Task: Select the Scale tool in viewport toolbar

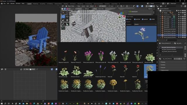Action: (x=63, y=20)
